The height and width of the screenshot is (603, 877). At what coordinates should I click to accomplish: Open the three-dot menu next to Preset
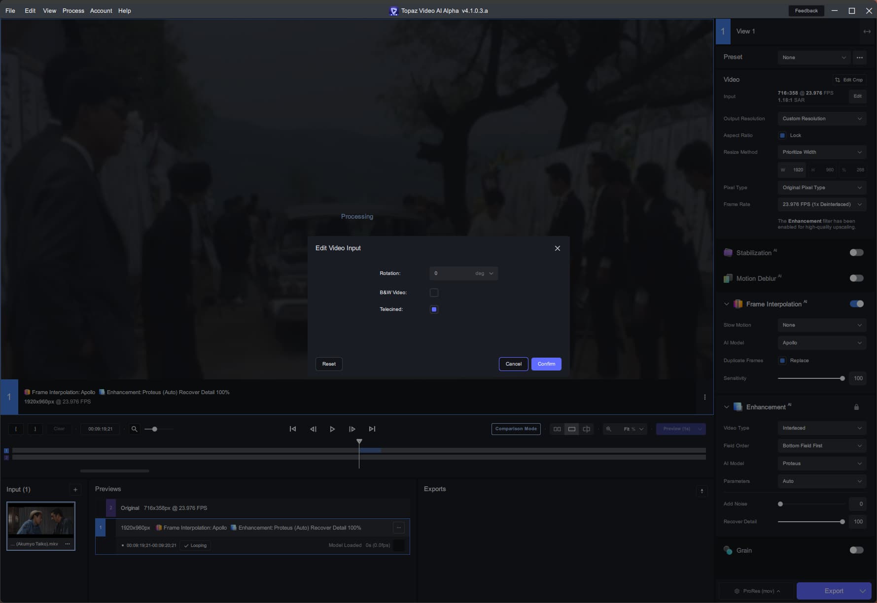tap(860, 57)
